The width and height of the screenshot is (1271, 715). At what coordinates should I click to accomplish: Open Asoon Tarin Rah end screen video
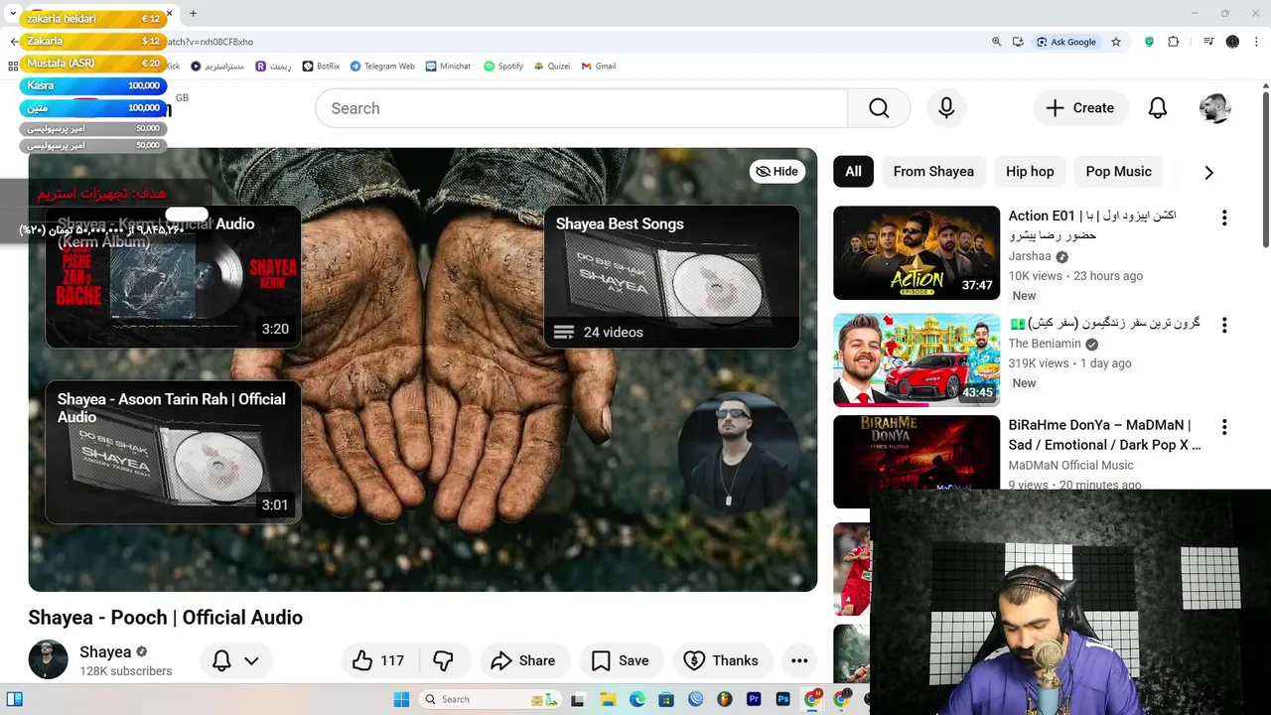pyautogui.click(x=173, y=452)
